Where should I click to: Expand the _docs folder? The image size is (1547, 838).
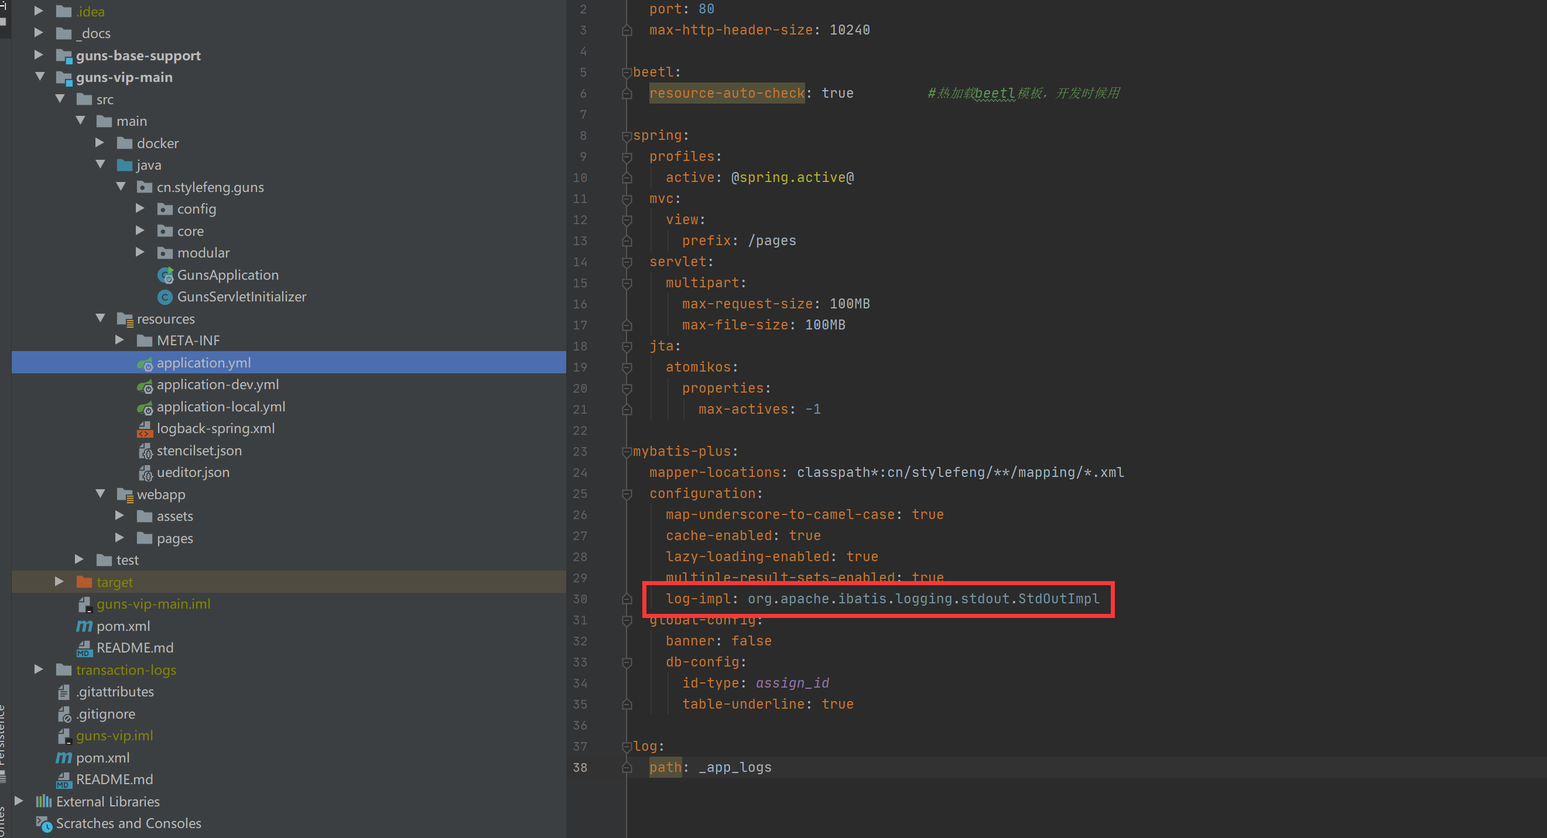(x=39, y=33)
